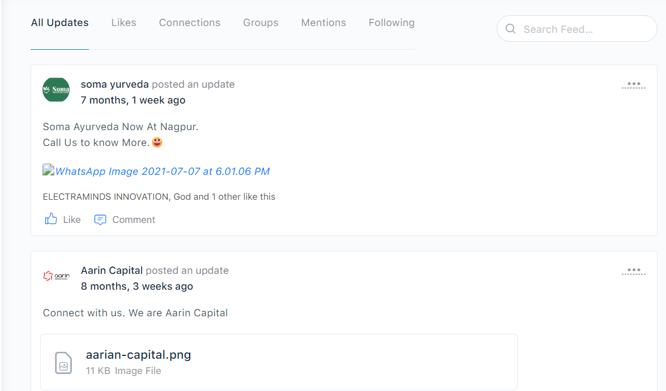The width and height of the screenshot is (666, 391).
Task: Open the "7 months, 1 week ago" timestamp
Action: (x=133, y=100)
